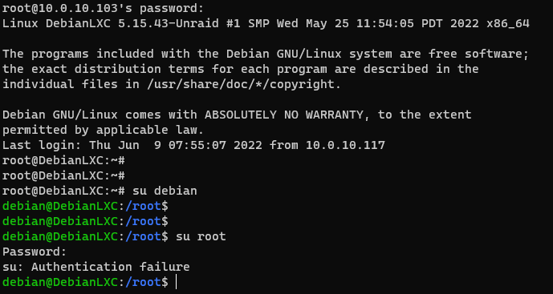Click the first 'root@DebianLXC:~#' prompt
This screenshot has height=294, width=553.
tap(63, 160)
